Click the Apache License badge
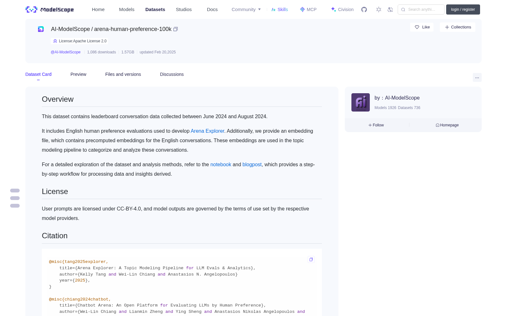 (80, 41)
